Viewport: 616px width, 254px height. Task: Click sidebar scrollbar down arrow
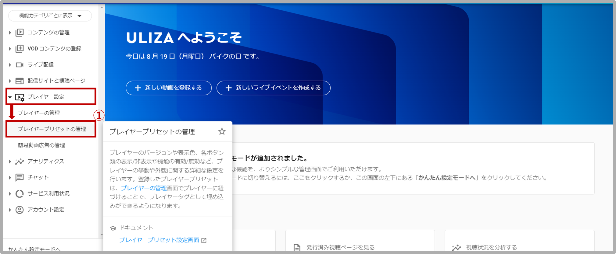(102, 235)
